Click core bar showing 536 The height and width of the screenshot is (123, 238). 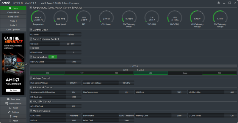(x=48, y=73)
